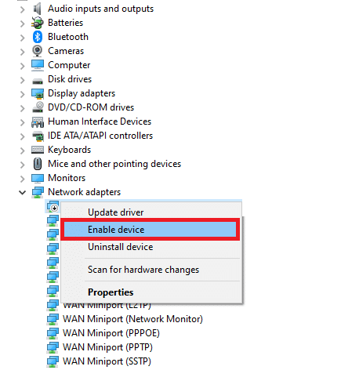Click the Human Interface Devices icon
Image resolution: width=359 pixels, height=370 pixels.
point(38,122)
